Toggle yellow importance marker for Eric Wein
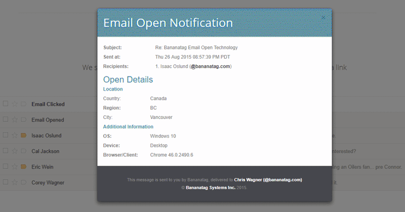Screen dimensions: 405x212 click(x=23, y=167)
